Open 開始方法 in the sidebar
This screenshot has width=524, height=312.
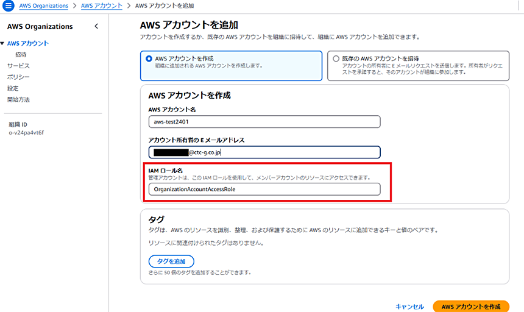click(18, 99)
